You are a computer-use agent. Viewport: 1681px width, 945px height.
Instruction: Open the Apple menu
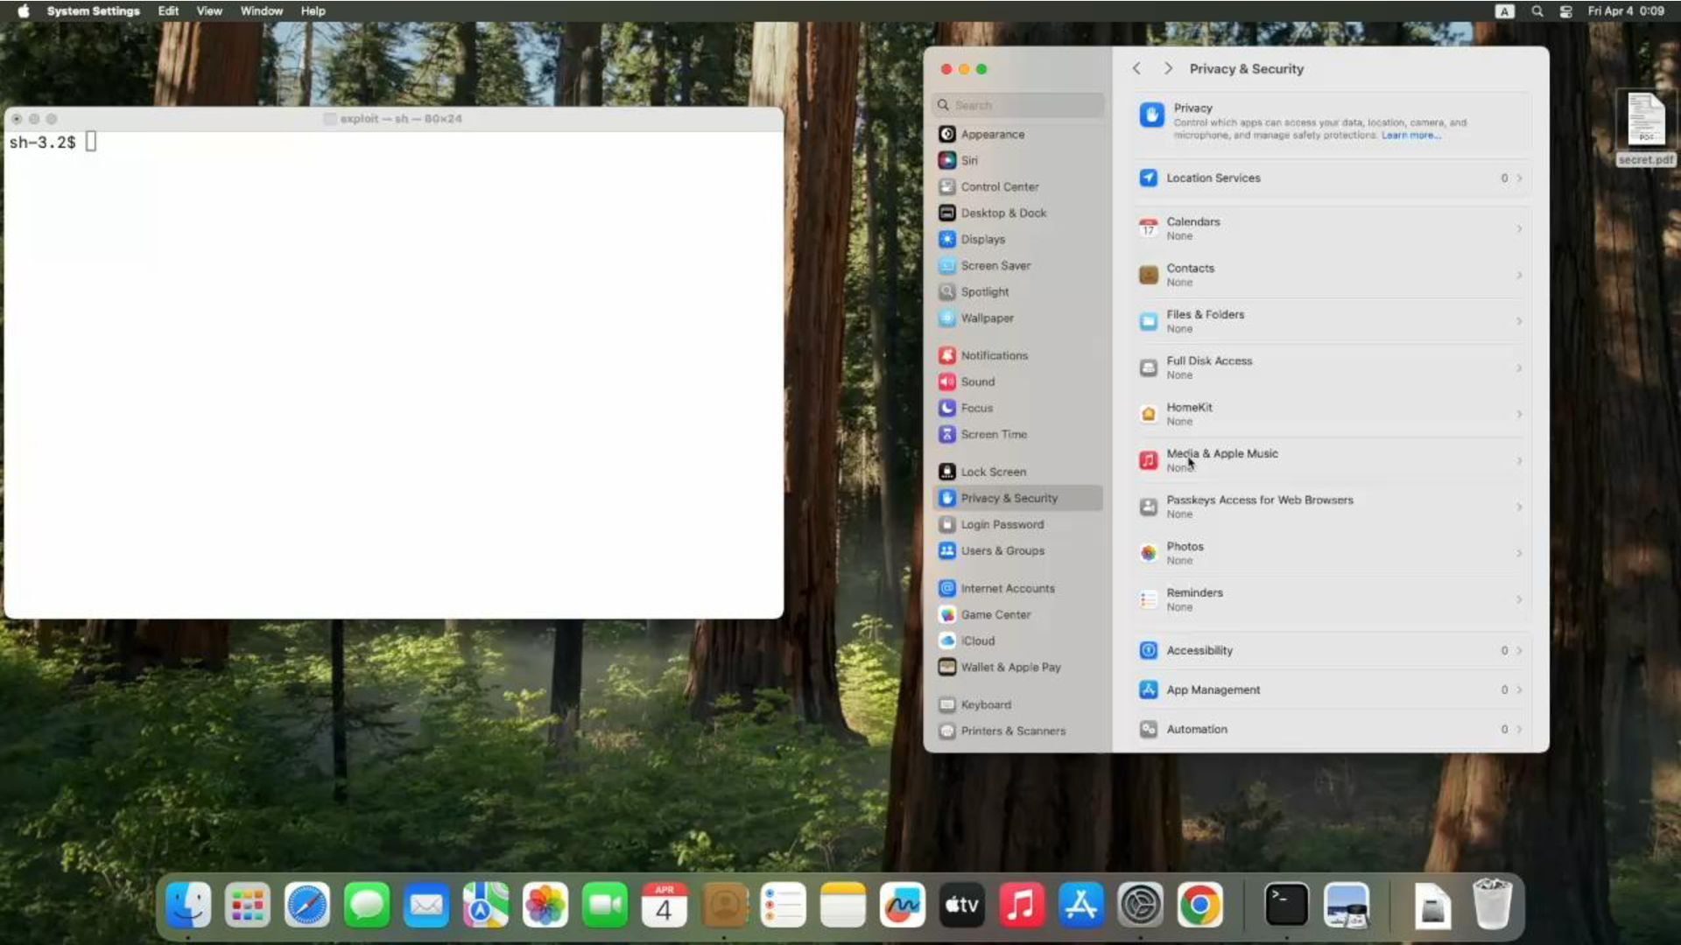(x=24, y=10)
